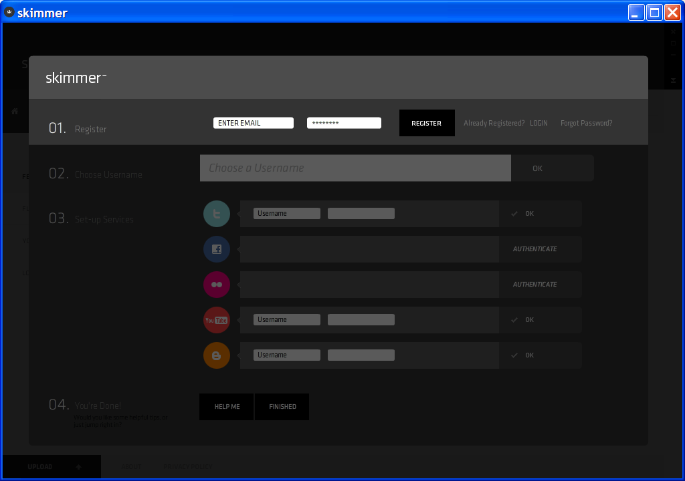Open the PRIVACY POLICY footer link

pos(188,466)
